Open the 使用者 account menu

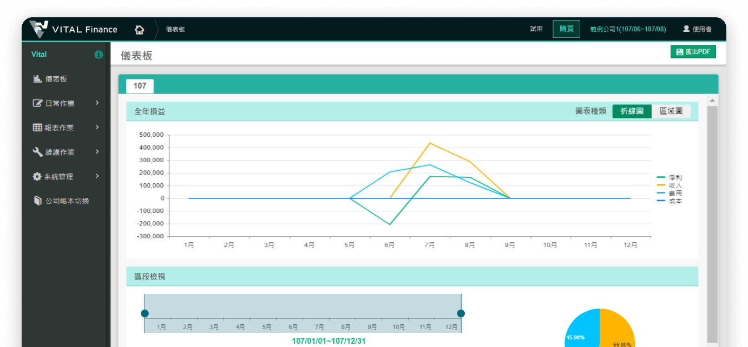click(x=697, y=29)
